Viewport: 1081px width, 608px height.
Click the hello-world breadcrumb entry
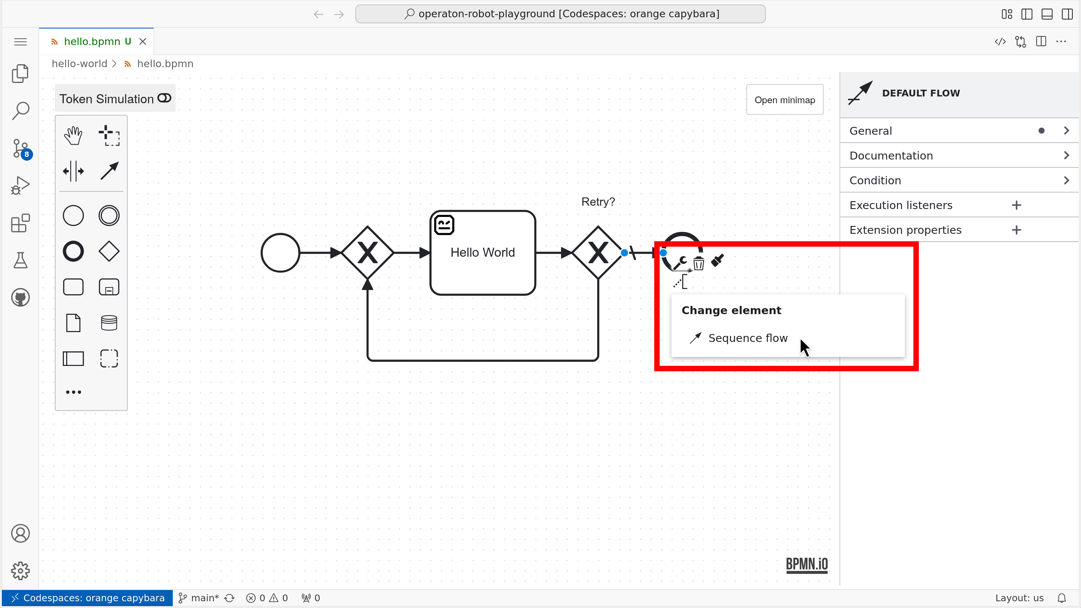(79, 63)
